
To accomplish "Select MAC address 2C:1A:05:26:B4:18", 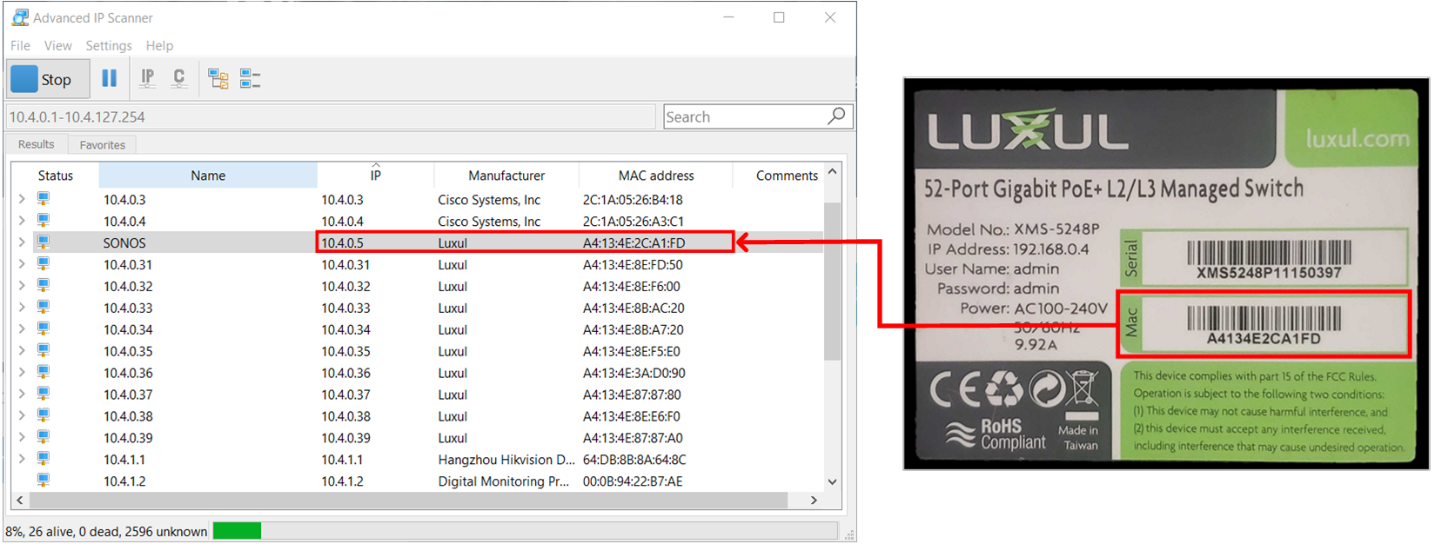I will pos(633,200).
